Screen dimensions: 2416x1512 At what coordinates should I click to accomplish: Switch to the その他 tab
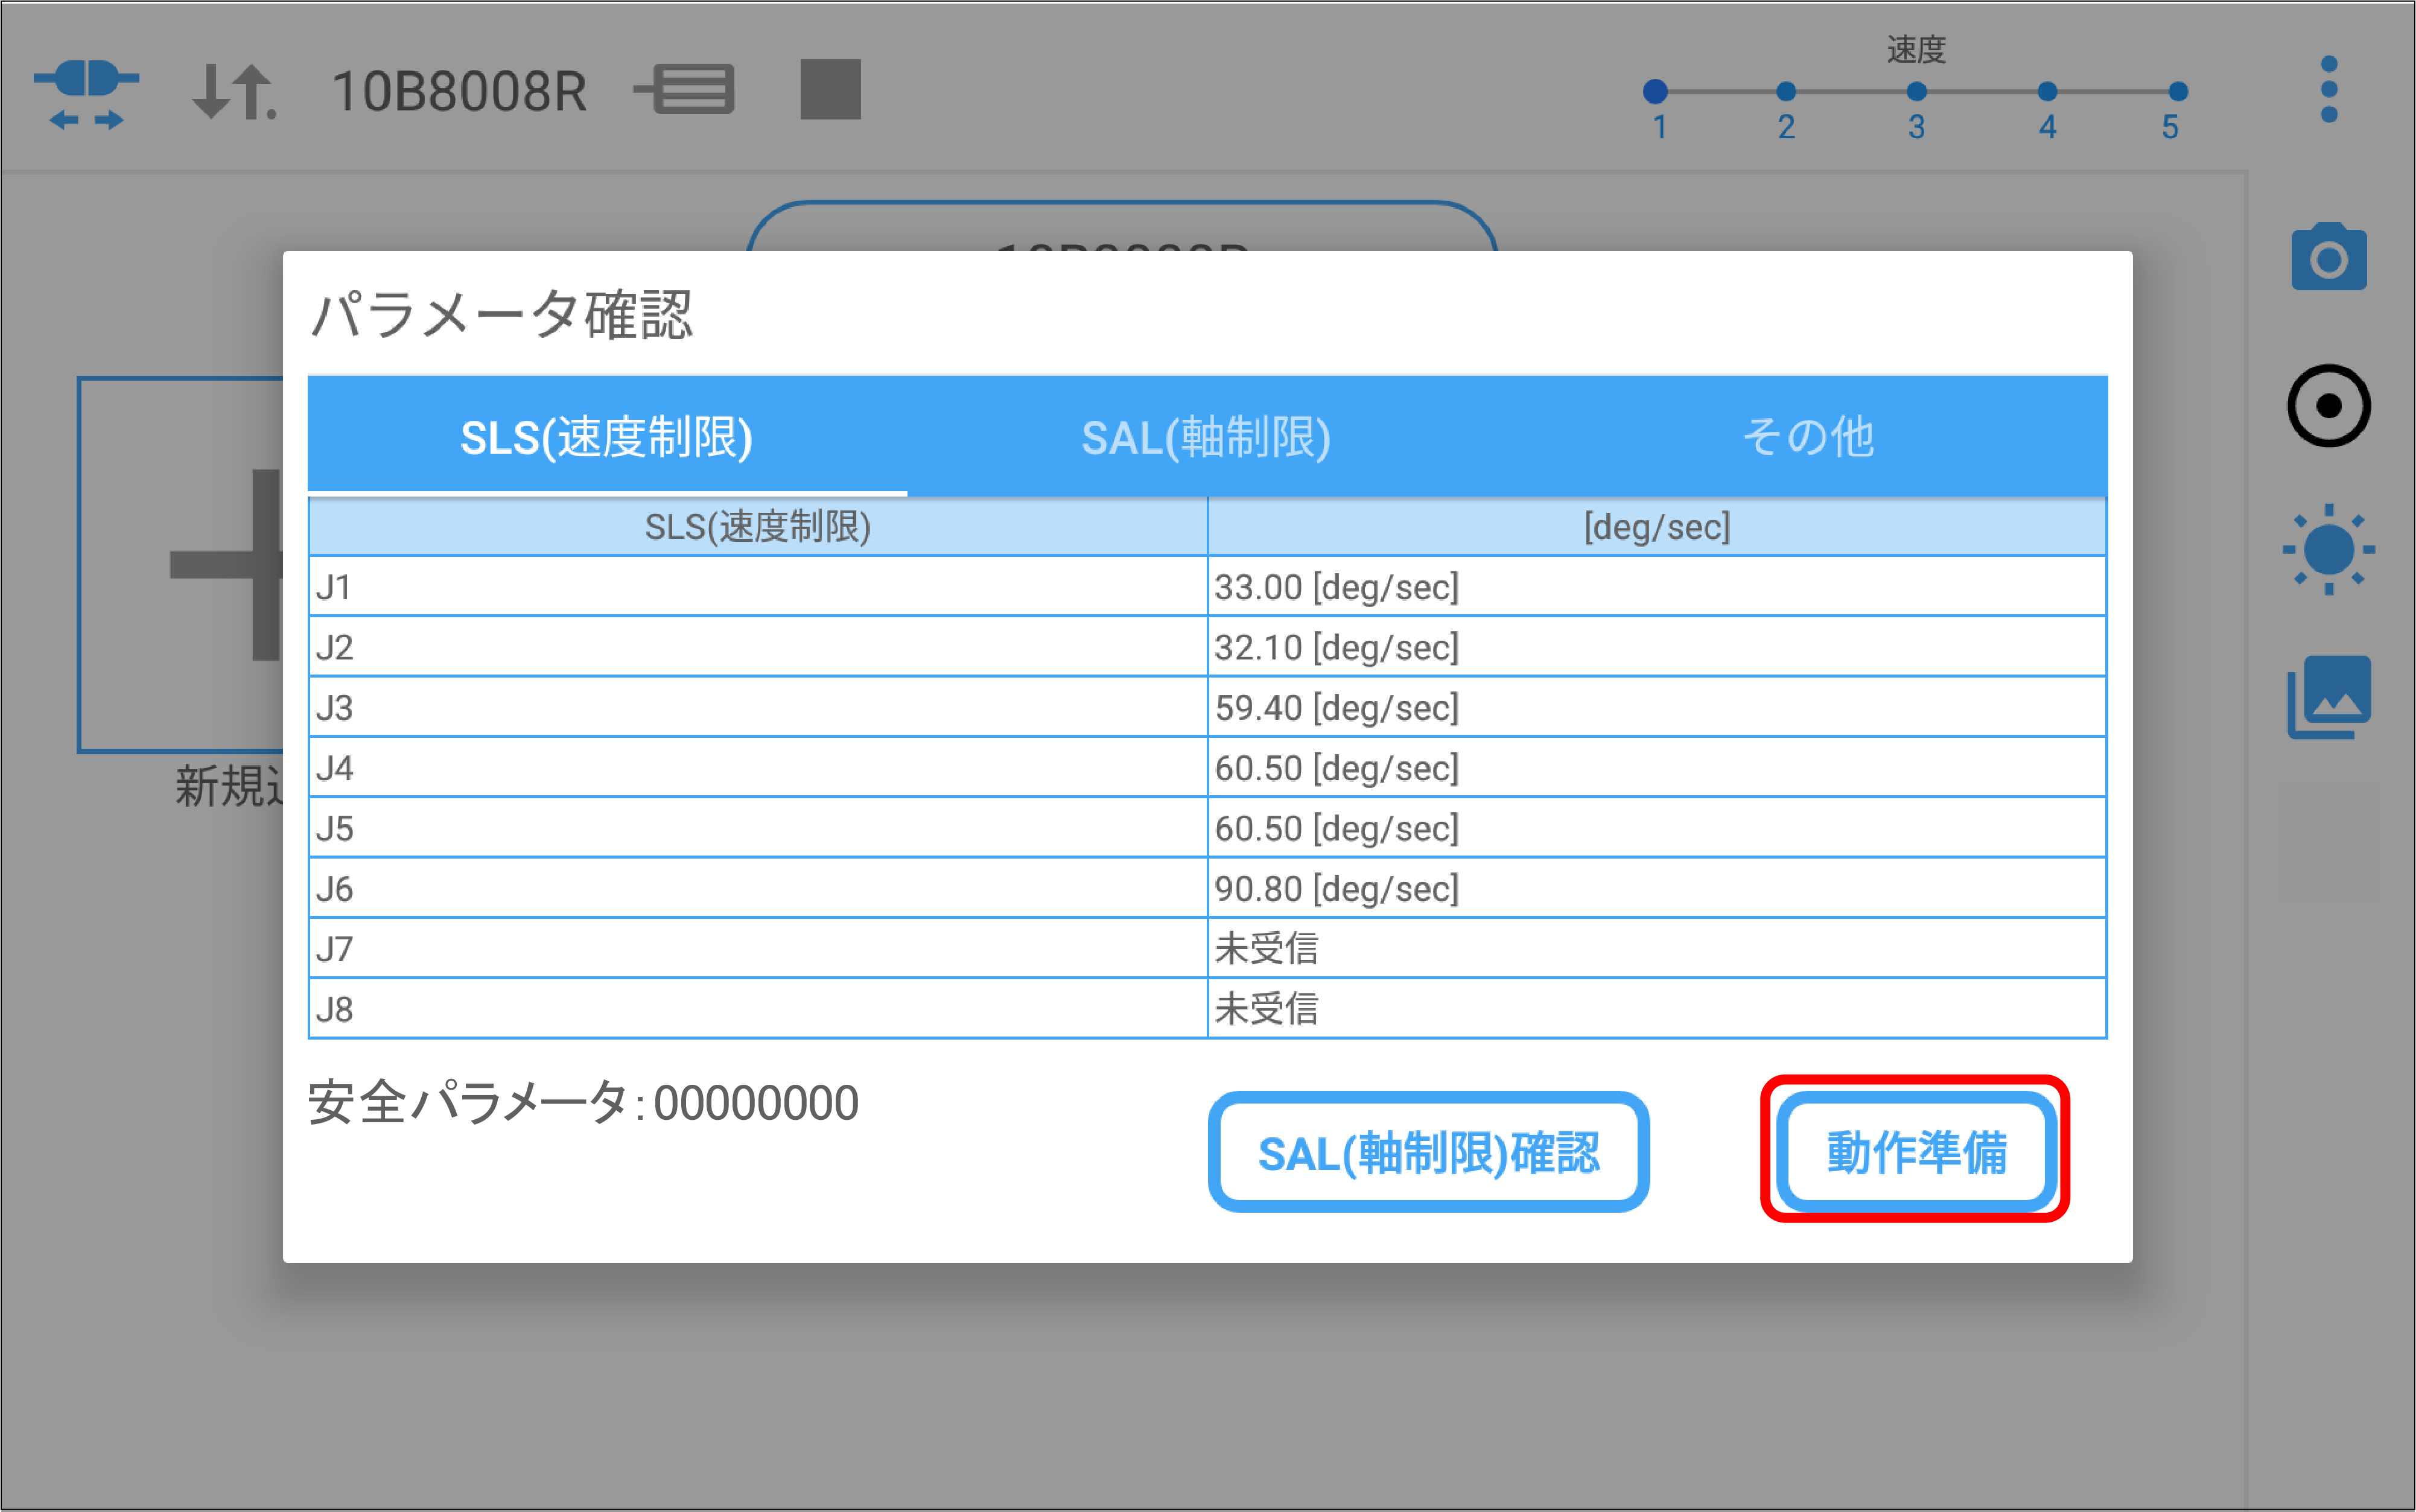(1807, 438)
